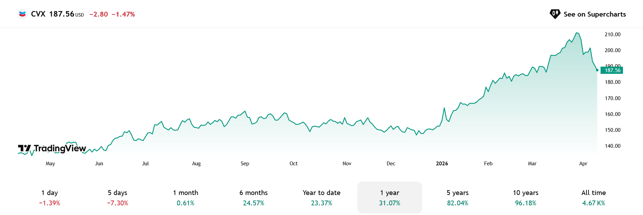Viewport: 643px width, 215px height.
Task: Click the Sep label on time axis
Action: pyautogui.click(x=245, y=164)
